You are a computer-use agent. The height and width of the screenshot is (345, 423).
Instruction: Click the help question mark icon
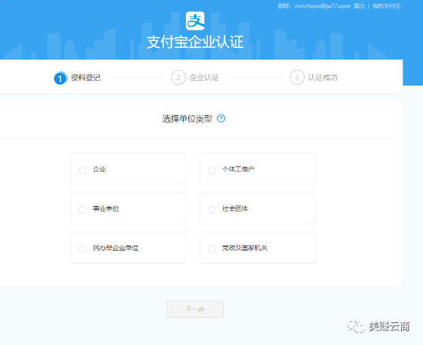[221, 118]
